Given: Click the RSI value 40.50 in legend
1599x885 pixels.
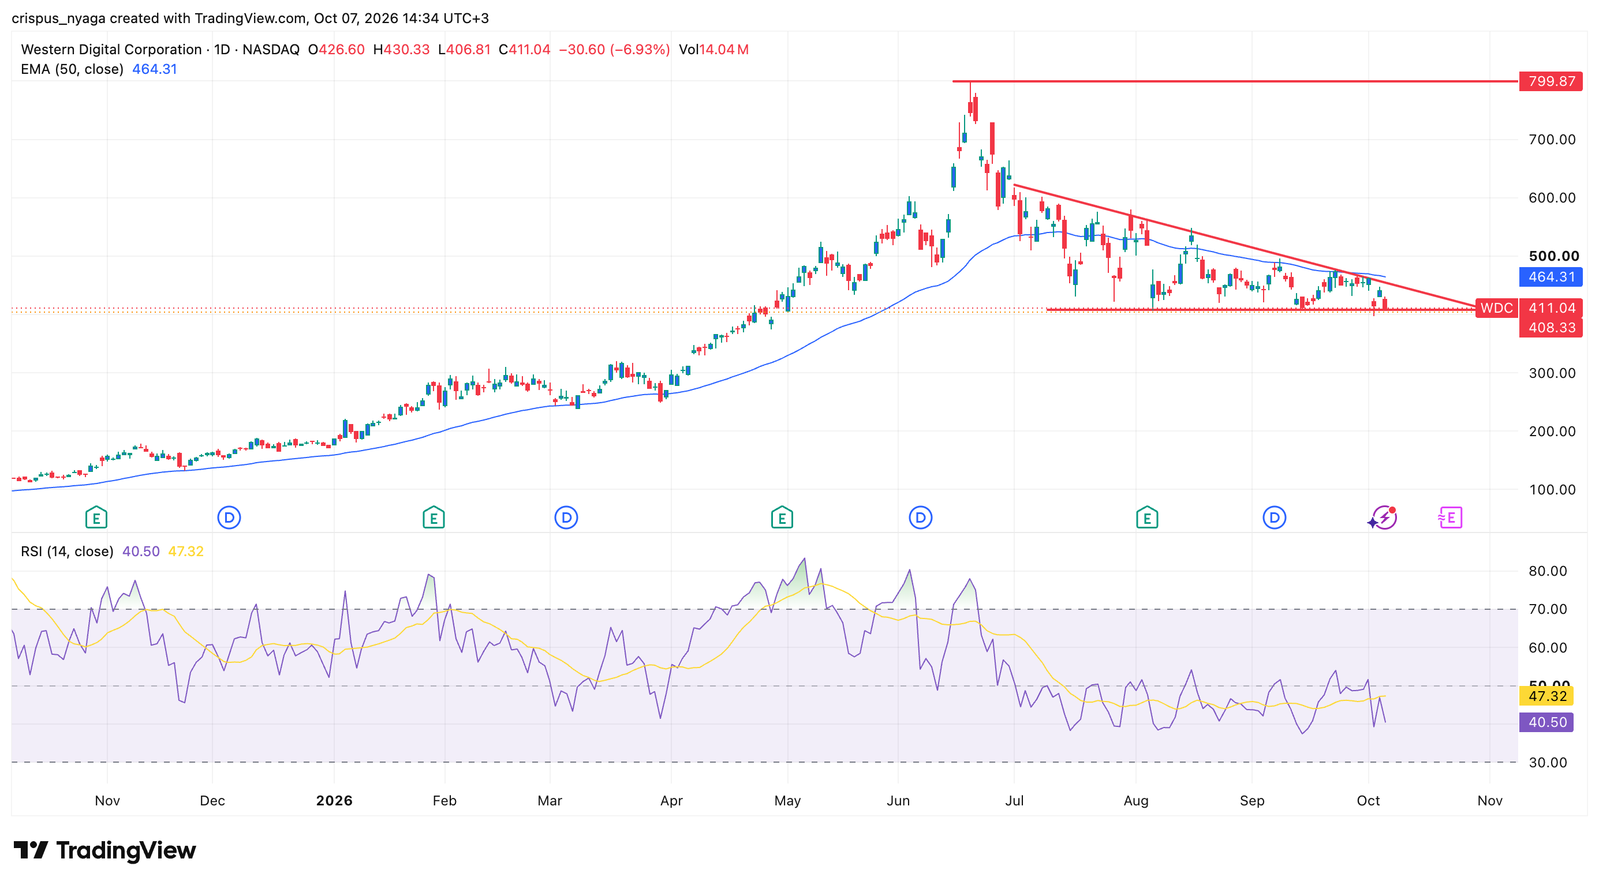Looking at the screenshot, I should coord(141,552).
